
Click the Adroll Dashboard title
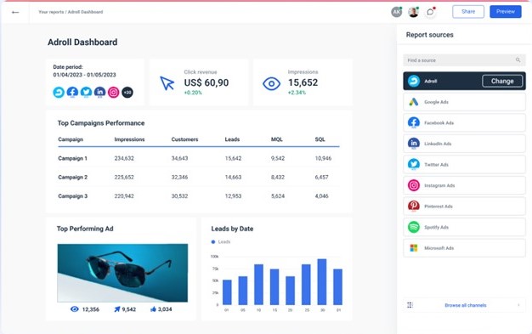(x=82, y=42)
